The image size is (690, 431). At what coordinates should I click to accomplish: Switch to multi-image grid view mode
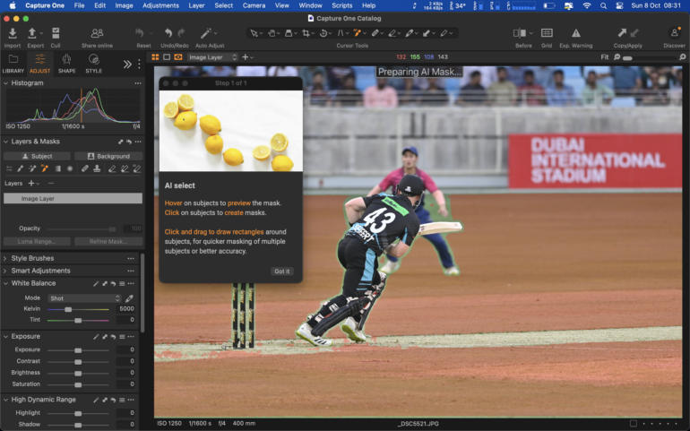(x=155, y=57)
